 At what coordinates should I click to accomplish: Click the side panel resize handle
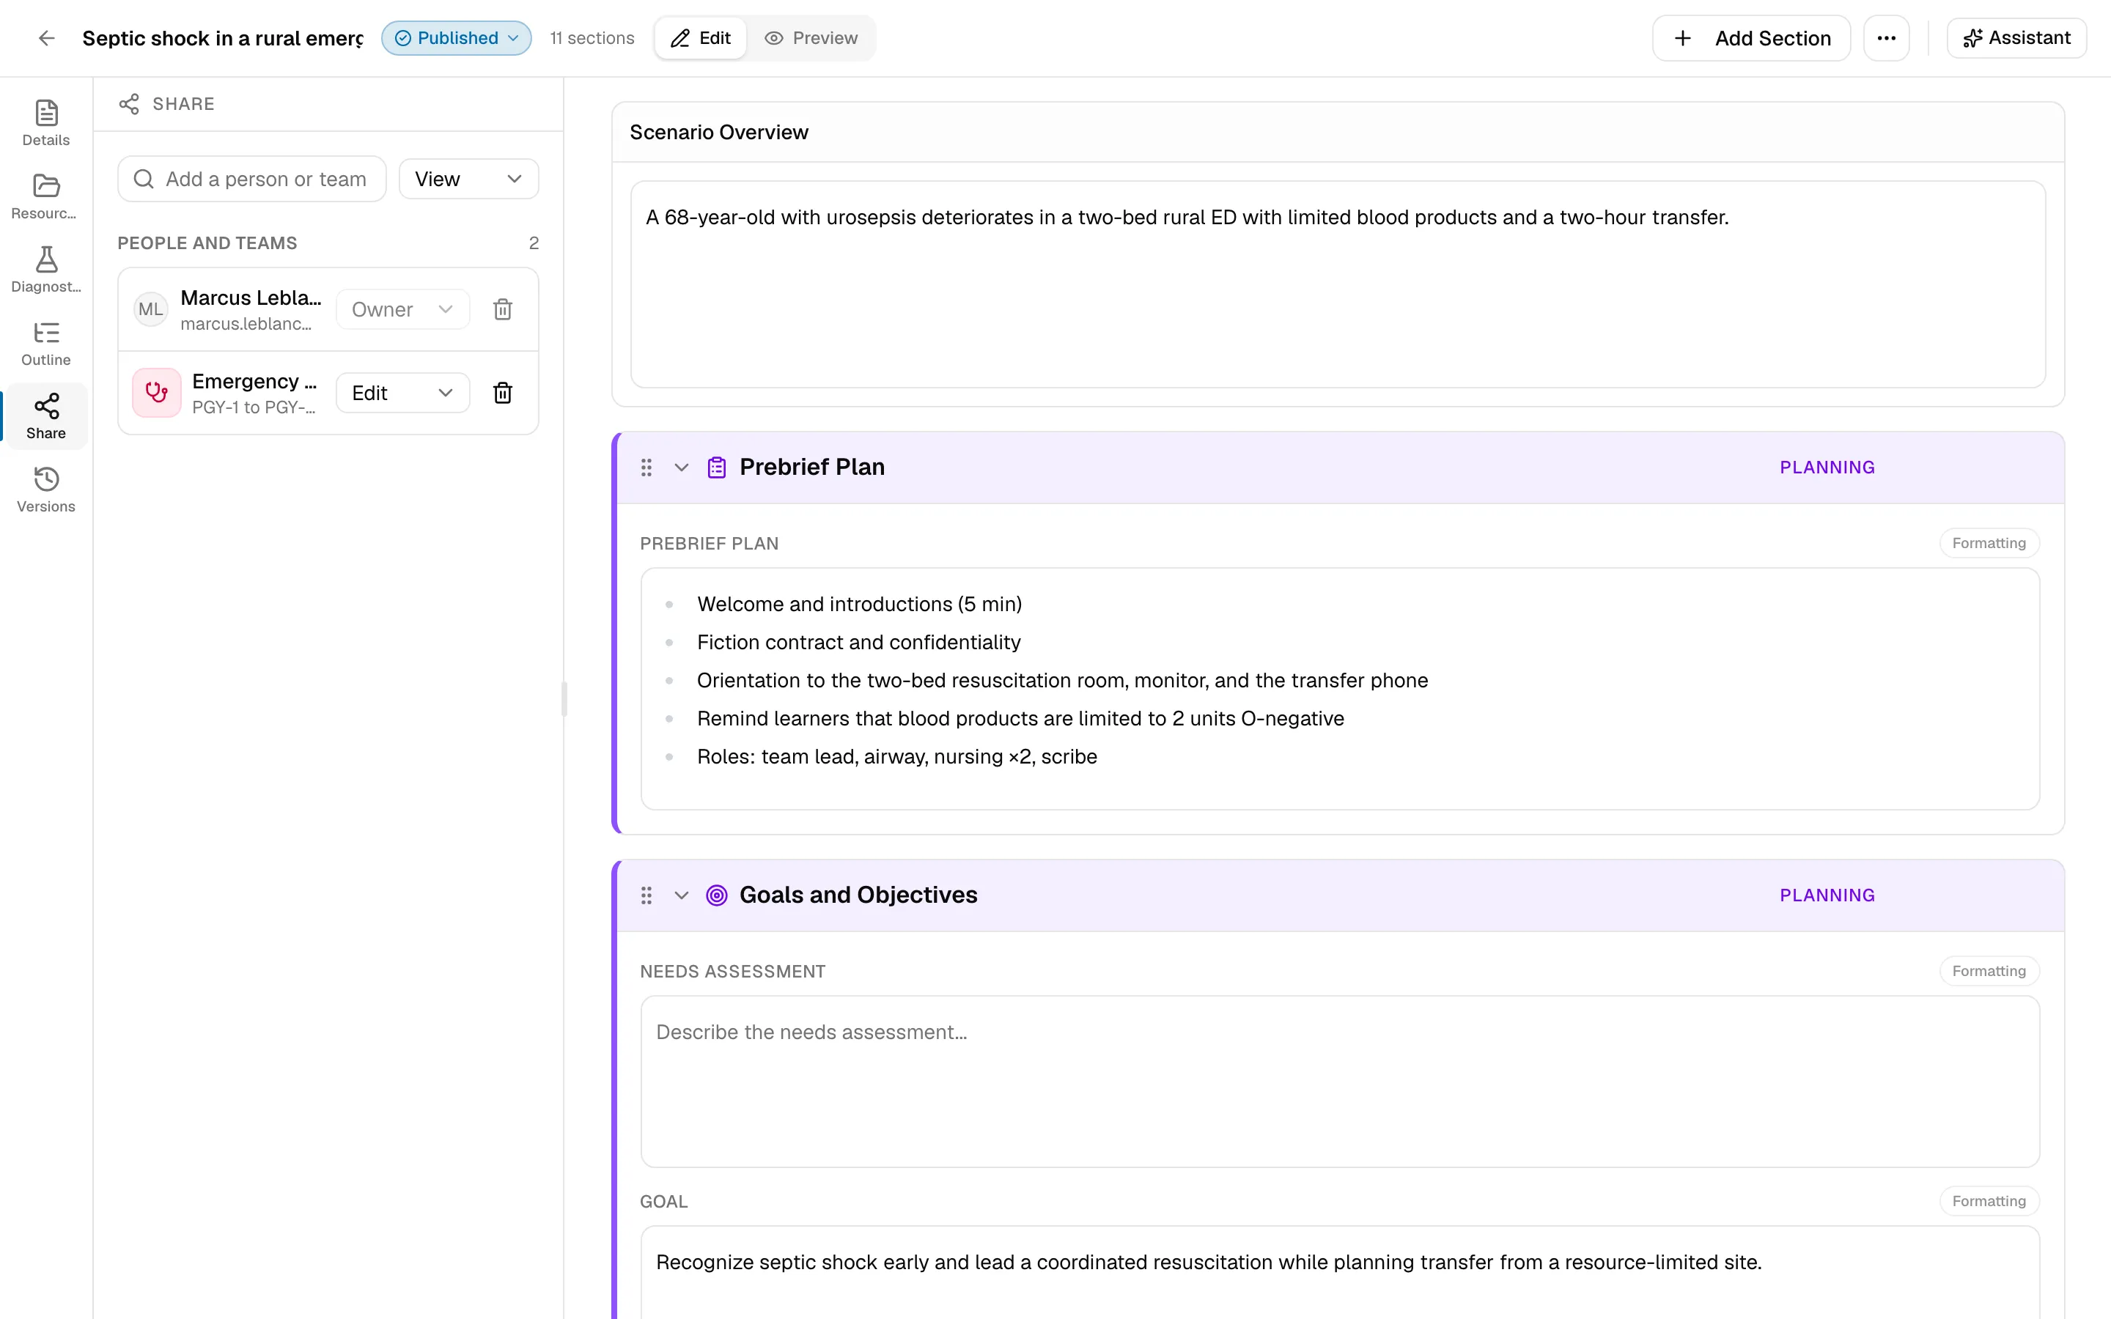(x=564, y=698)
